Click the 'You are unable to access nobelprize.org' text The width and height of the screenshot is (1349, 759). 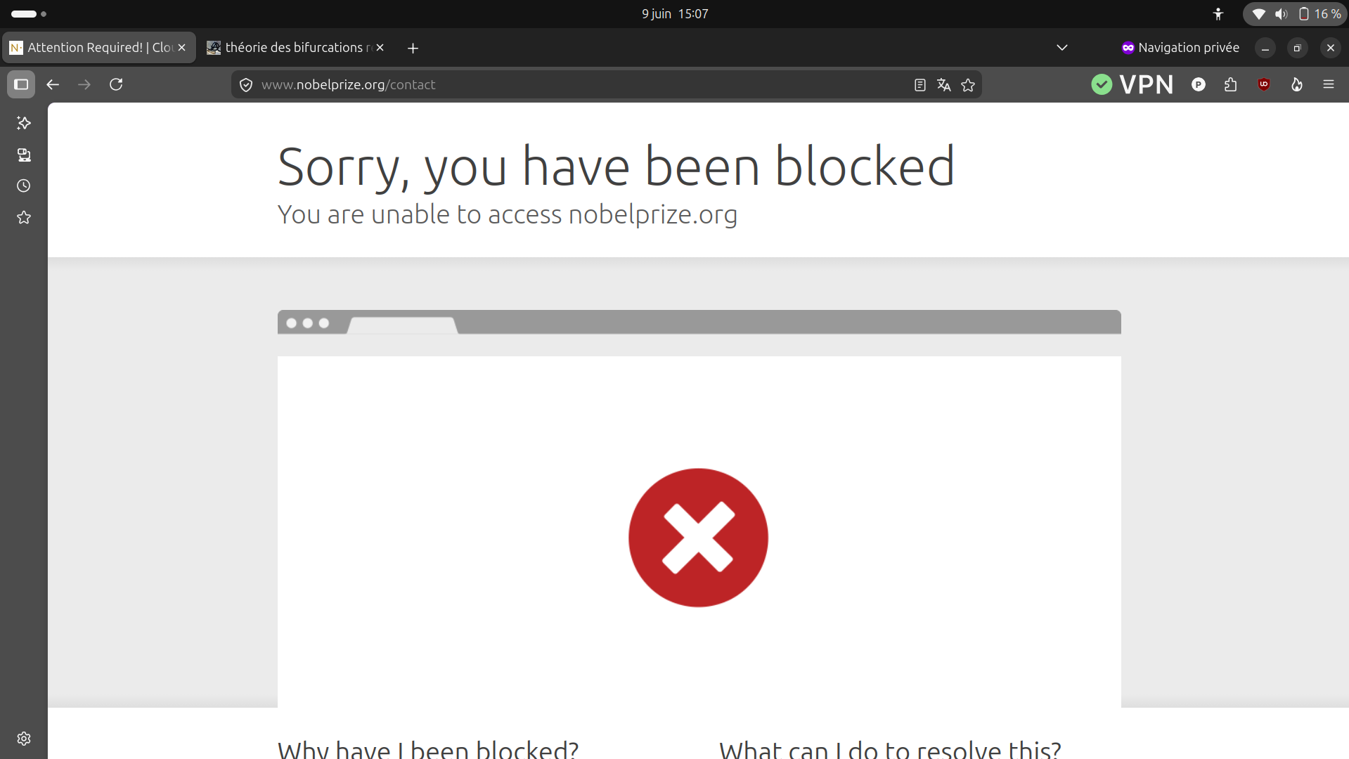pyautogui.click(x=508, y=214)
